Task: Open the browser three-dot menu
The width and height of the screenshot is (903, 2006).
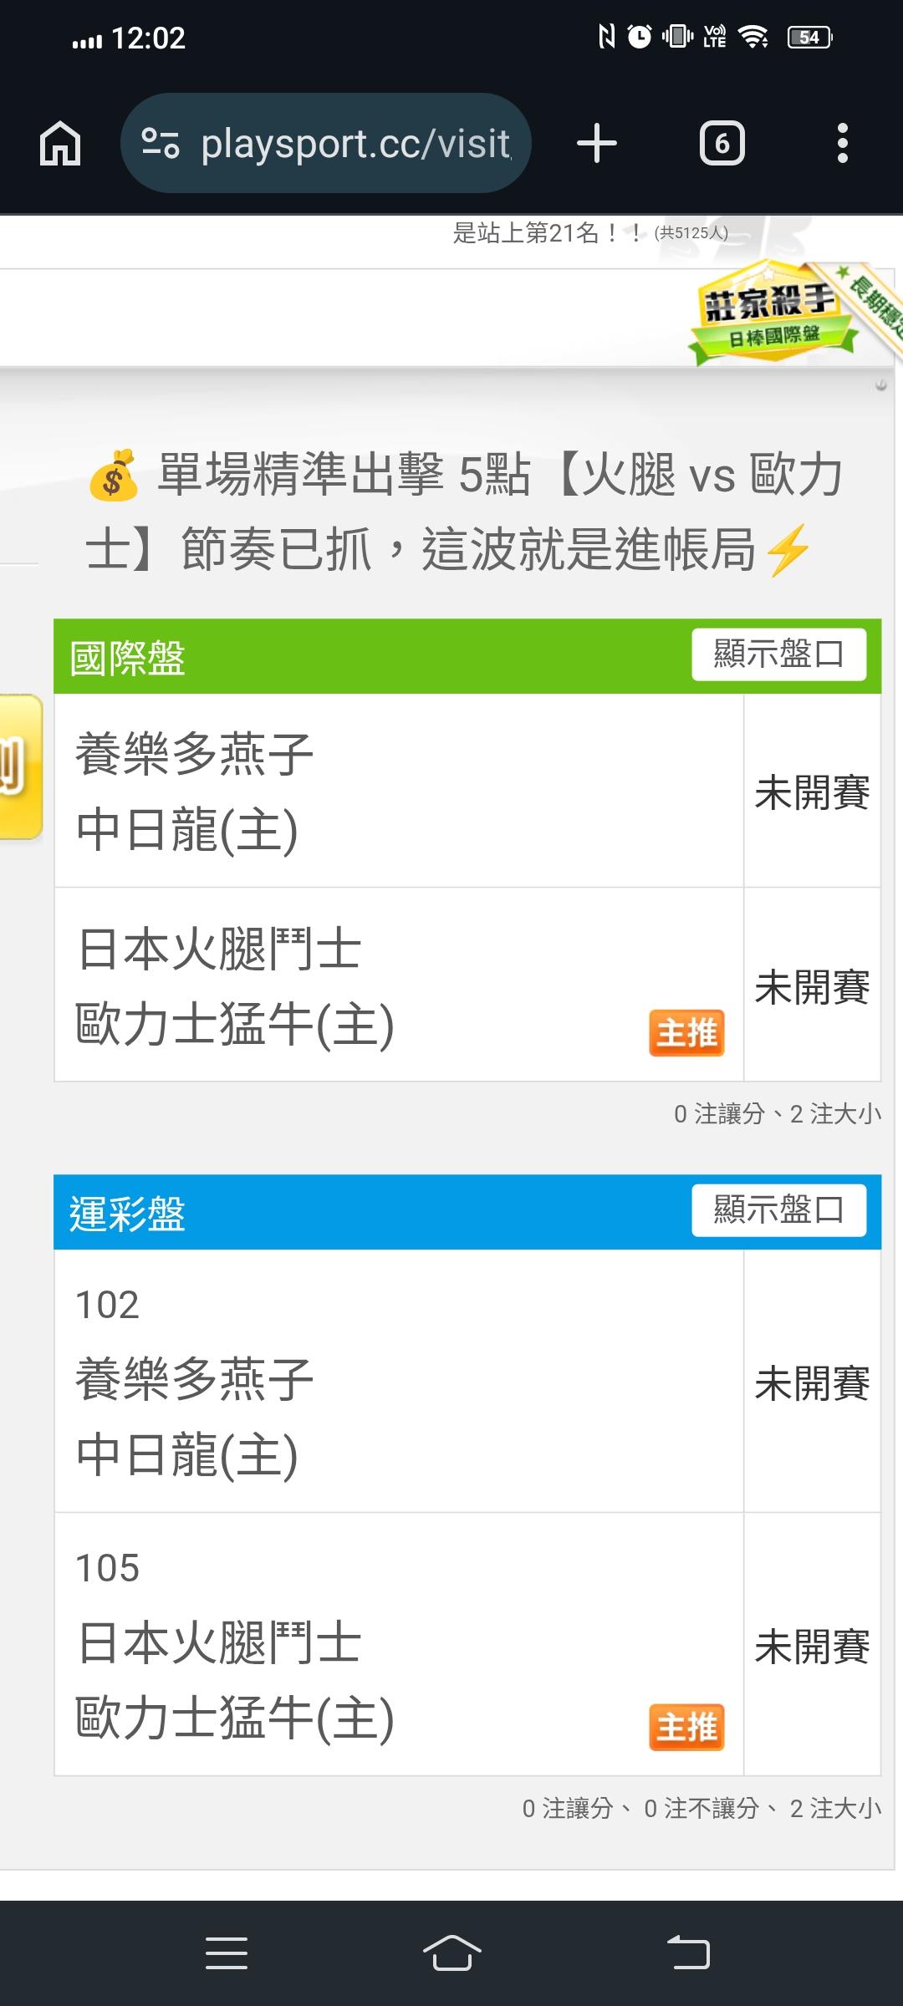Action: tap(842, 144)
